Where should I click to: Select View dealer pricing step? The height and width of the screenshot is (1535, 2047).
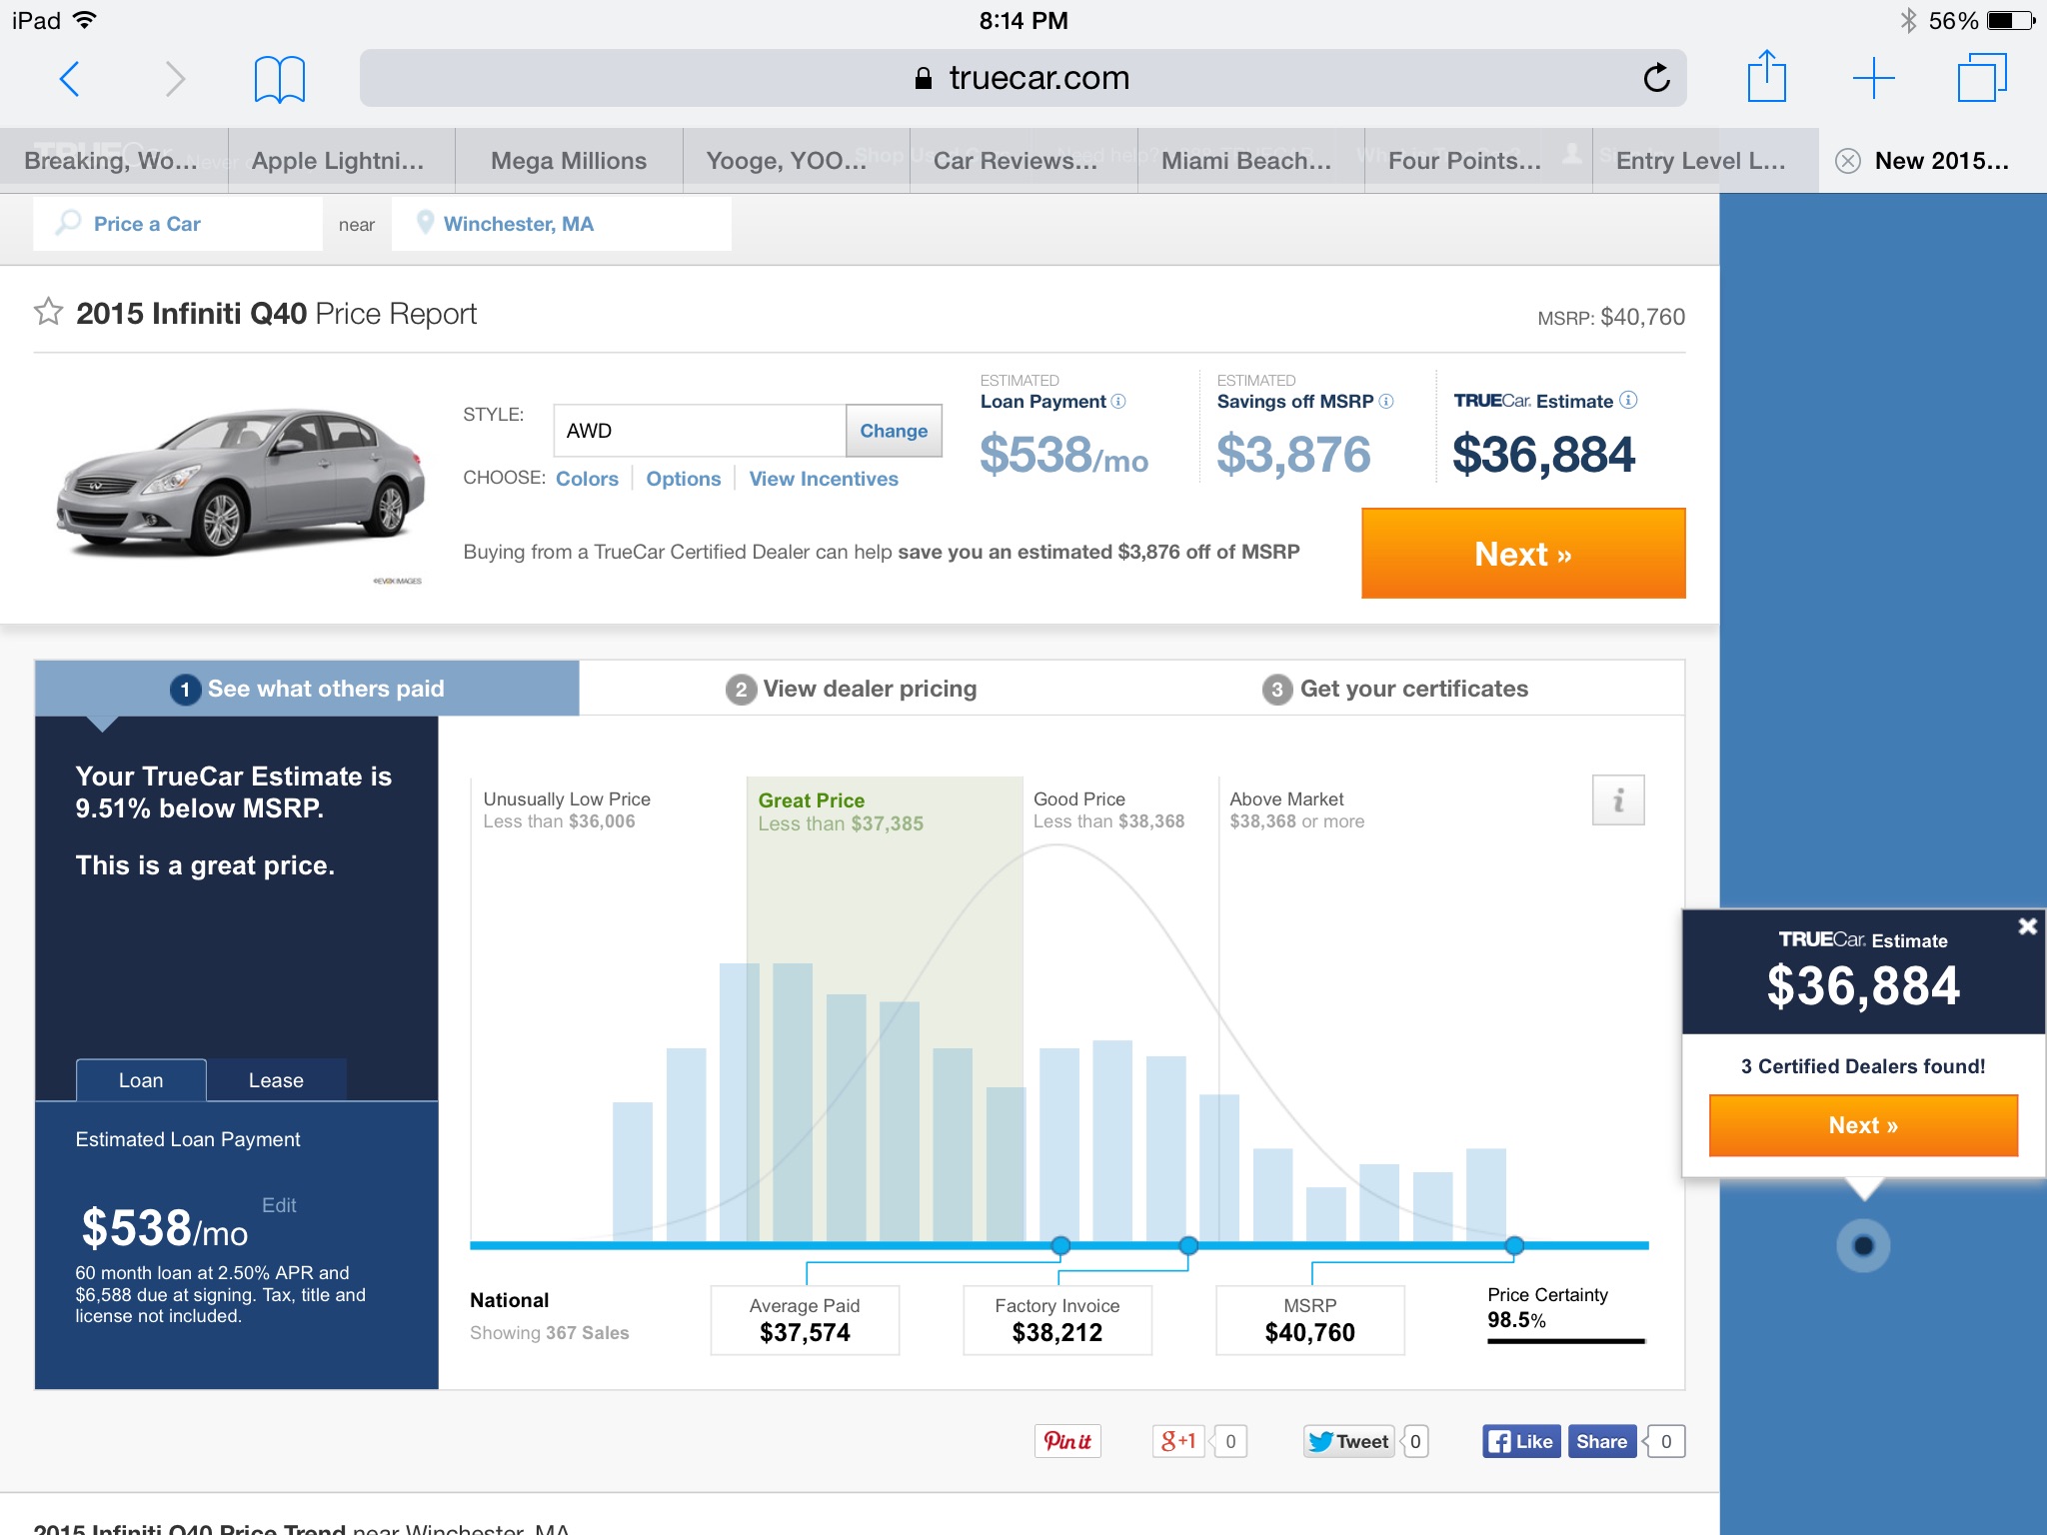(x=852, y=689)
